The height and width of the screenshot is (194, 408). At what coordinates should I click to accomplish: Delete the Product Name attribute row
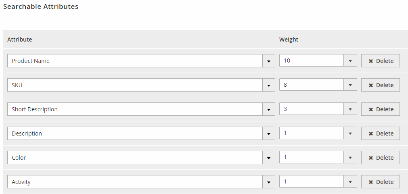coord(380,61)
